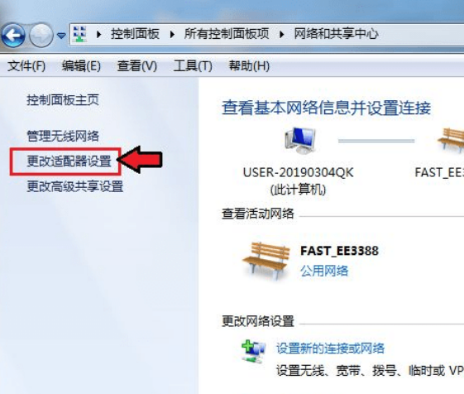Expand the arrow after 控制面板 breadcrumb
464x394 pixels.
click(172, 35)
